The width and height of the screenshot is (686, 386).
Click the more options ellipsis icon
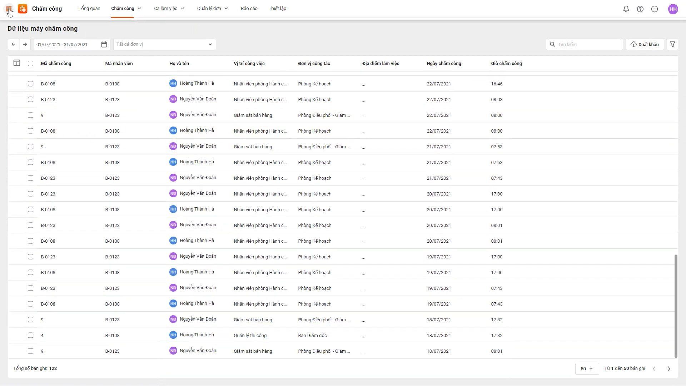(655, 9)
